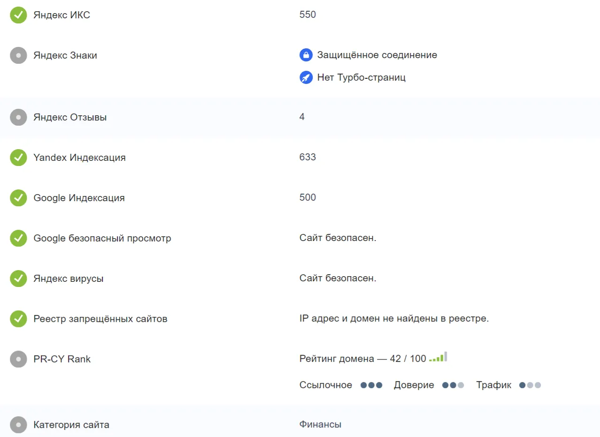This screenshot has height=437, width=600.
Task: Click green checkmark beside Google Индексация
Action: coord(18,198)
